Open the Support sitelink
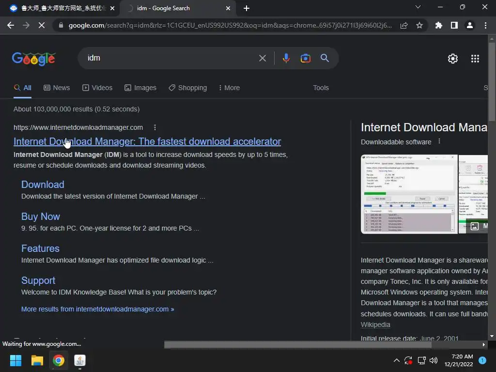This screenshot has width=496, height=372. (38, 280)
